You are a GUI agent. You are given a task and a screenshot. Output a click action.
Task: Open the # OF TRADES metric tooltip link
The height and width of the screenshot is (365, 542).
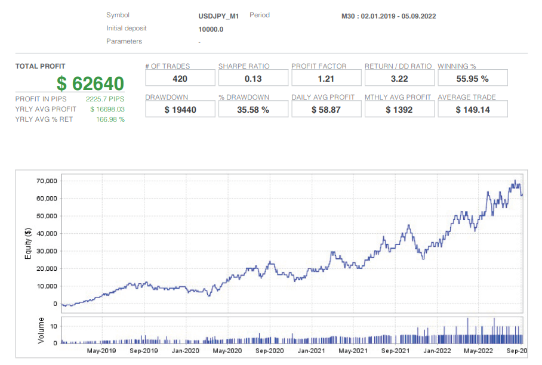(167, 66)
